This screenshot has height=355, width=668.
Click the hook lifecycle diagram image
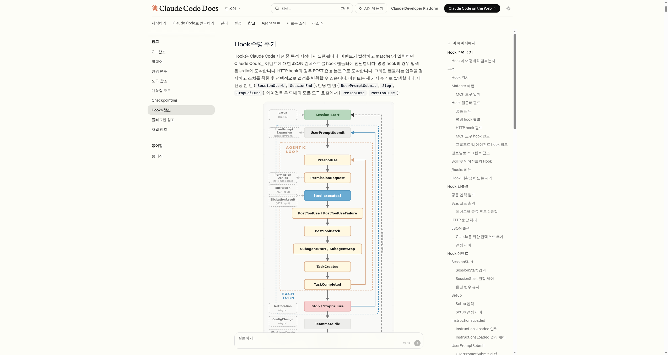pos(328,217)
